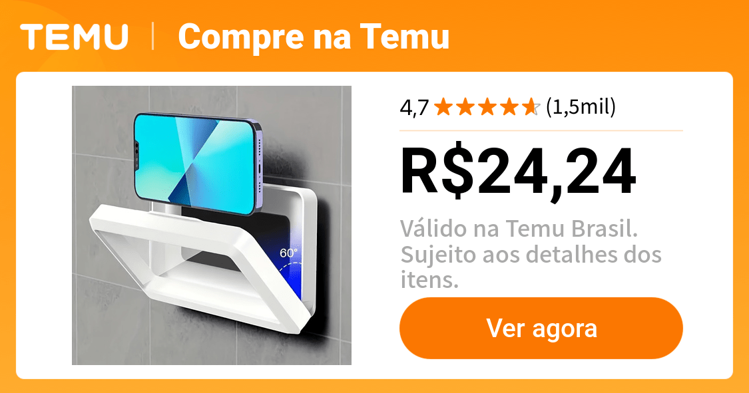Click the thin line under rating

[x=541, y=130]
